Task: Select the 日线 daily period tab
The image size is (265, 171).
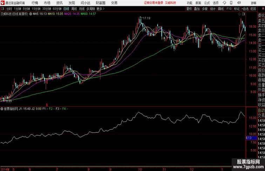Action: [66, 9]
